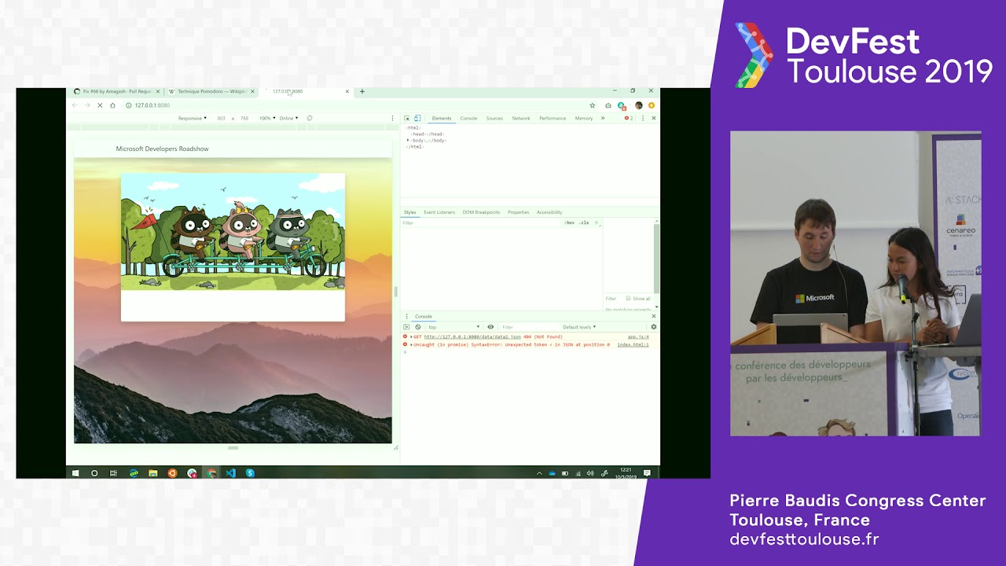
Task: Toggle the :hov element state button
Action: 569,223
